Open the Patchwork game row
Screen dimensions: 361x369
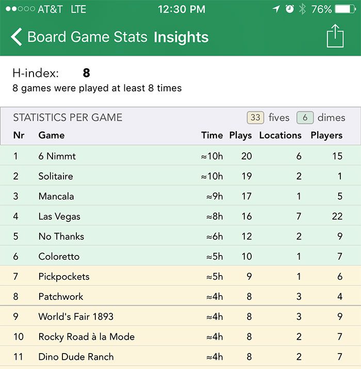click(x=180, y=296)
